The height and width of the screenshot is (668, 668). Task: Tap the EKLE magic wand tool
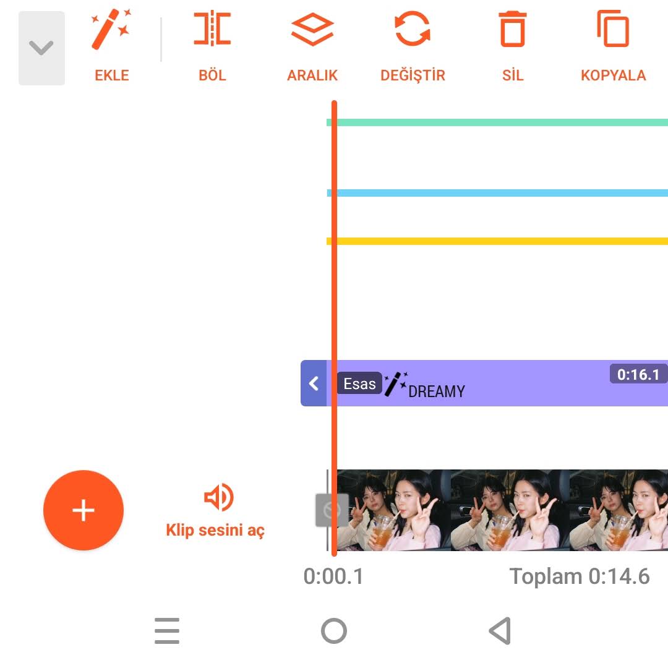[x=111, y=46]
